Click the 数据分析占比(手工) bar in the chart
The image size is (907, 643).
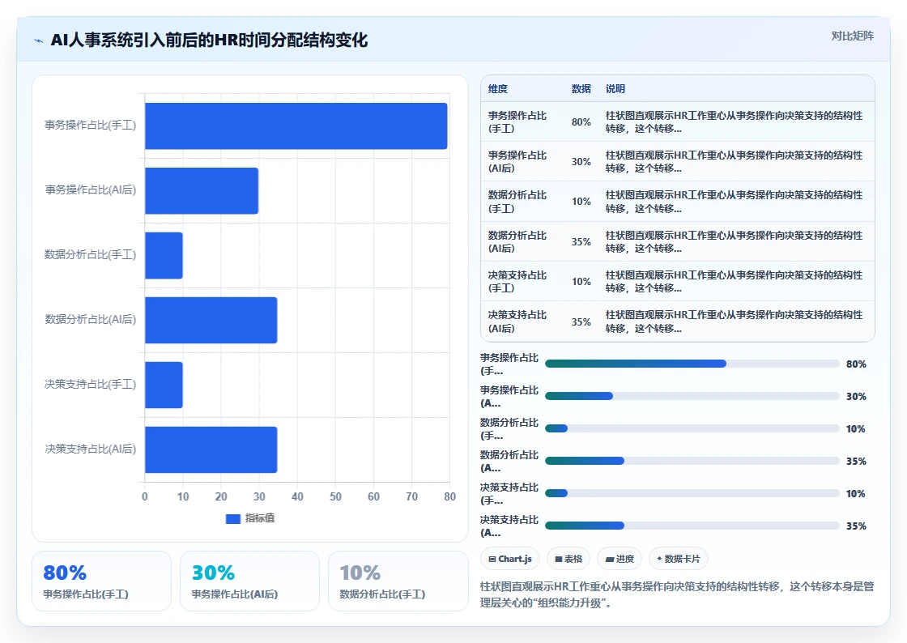point(164,256)
